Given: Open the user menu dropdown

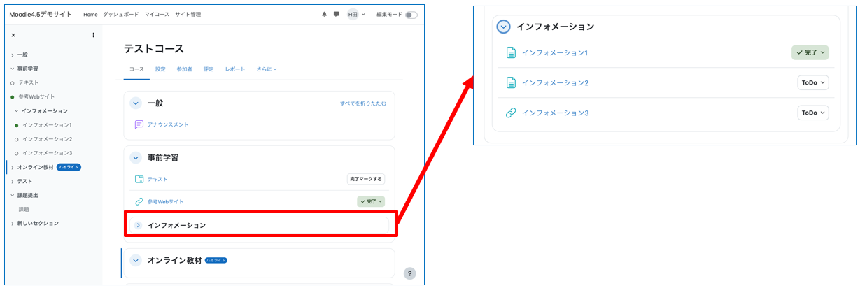Looking at the screenshot, I should 356,15.
